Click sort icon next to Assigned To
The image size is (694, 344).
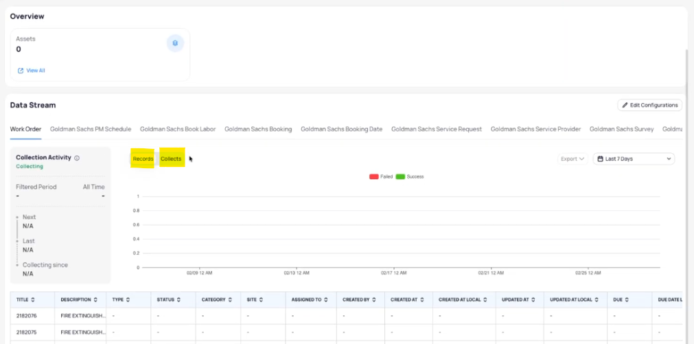click(x=327, y=300)
